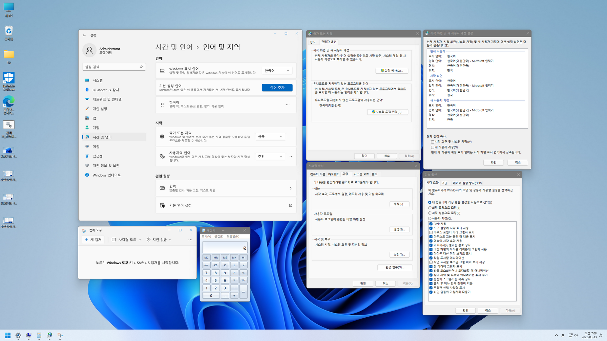The width and height of the screenshot is (607, 341).
Task: Click the 한국어 row drag handle
Action: 162,105
